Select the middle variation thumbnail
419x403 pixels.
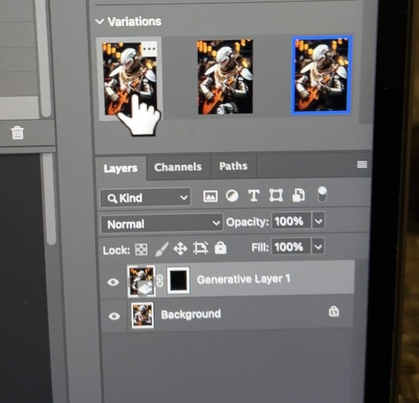point(225,76)
